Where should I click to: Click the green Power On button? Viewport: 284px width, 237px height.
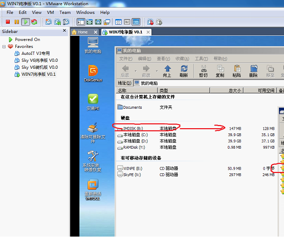pyautogui.click(x=26, y=22)
